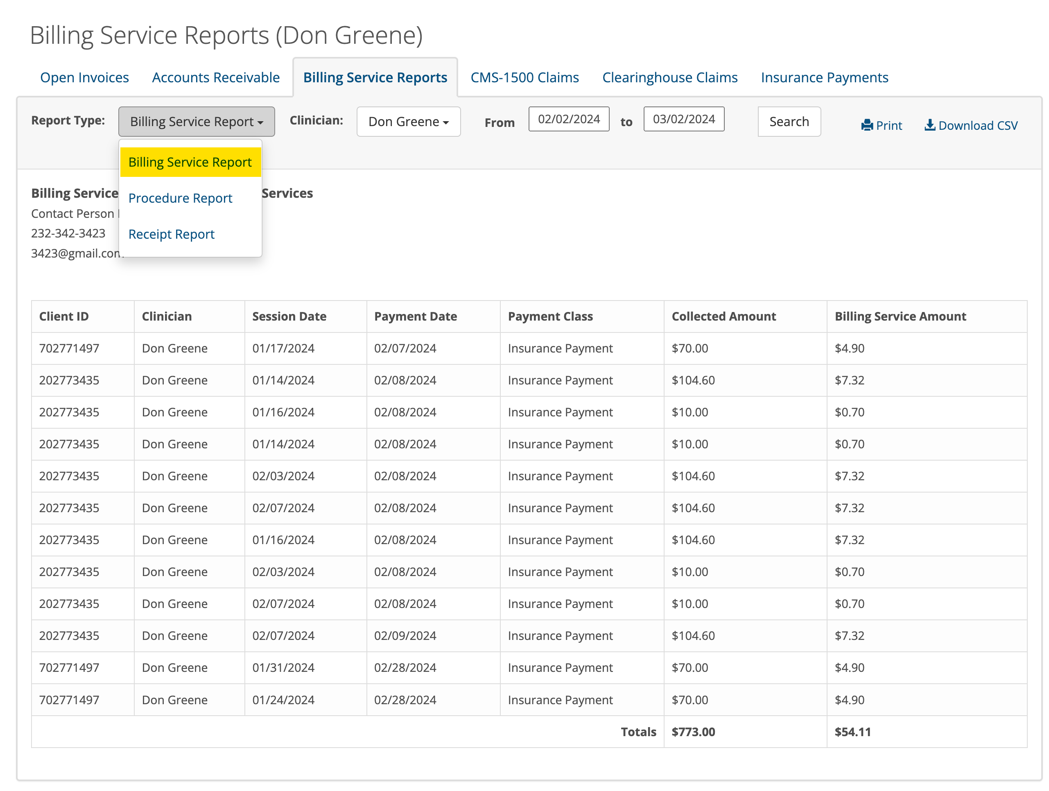Click the Download CSV link text
Viewport: 1049px width, 791px height.
pyautogui.click(x=978, y=126)
